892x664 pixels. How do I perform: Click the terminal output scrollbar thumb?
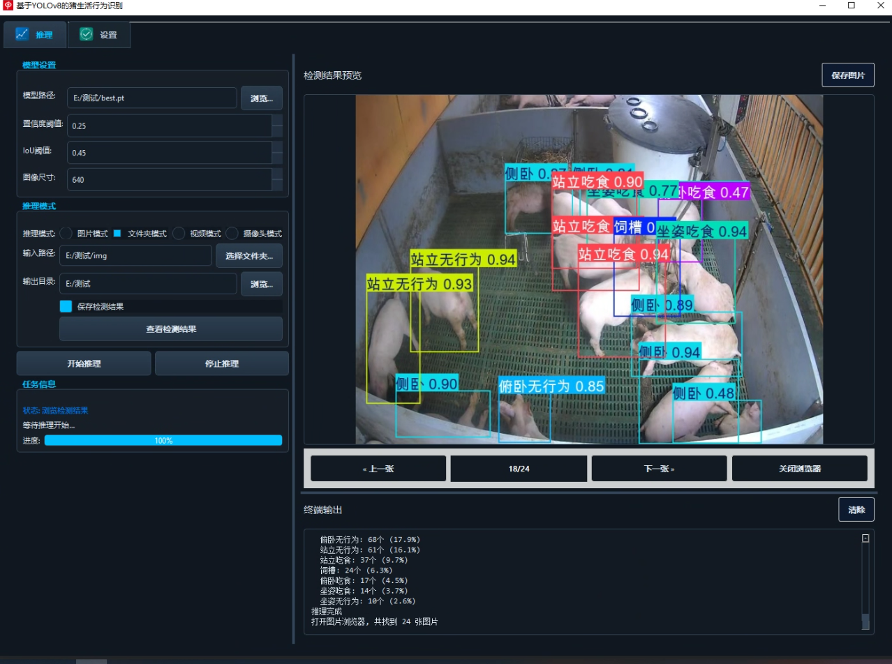tap(865, 622)
